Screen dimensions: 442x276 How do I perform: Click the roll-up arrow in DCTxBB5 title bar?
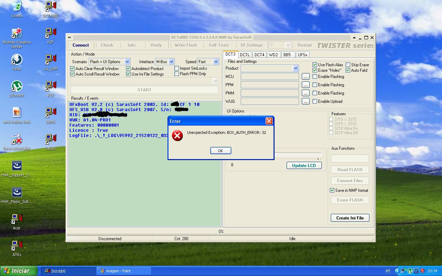pyautogui.click(x=354, y=37)
